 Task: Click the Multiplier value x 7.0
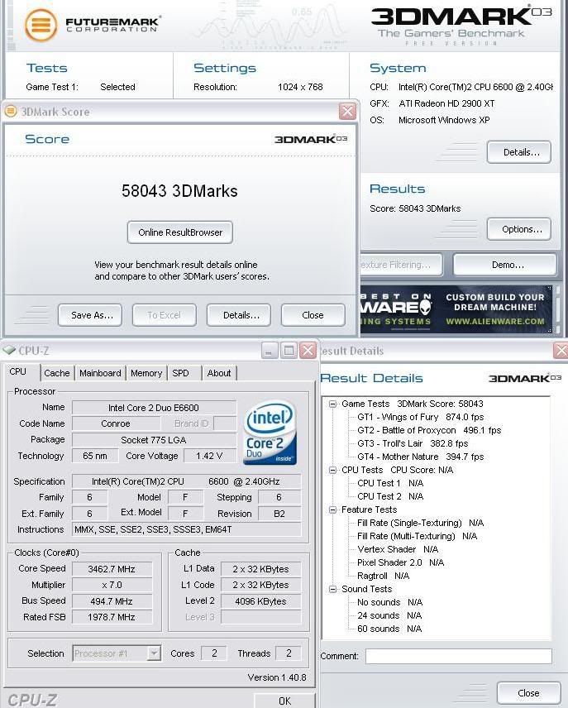(112, 585)
